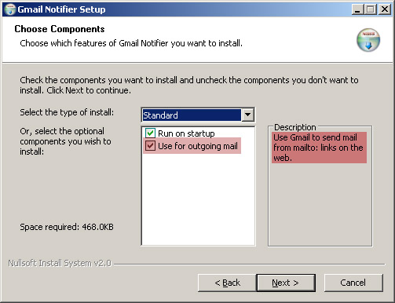Uncheck the Run on startup checkbox
395x303 pixels.
tap(150, 133)
